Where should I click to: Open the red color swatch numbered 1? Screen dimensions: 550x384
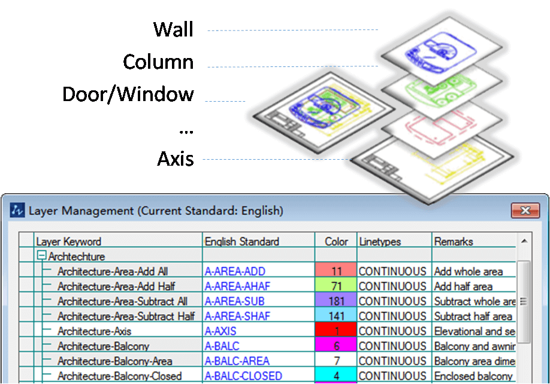(x=336, y=331)
